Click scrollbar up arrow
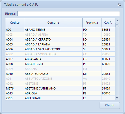This screenshot has width=125, height=114. (117, 21)
